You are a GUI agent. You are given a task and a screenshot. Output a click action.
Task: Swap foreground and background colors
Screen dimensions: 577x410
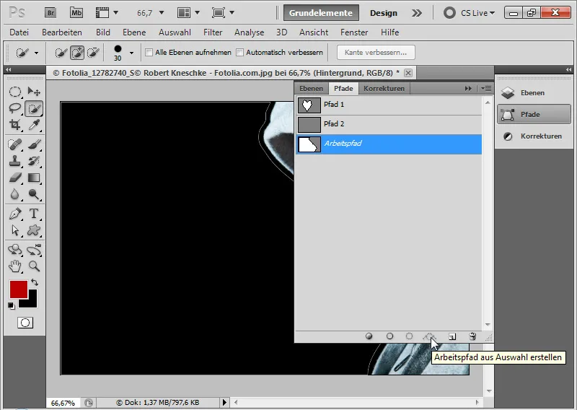pyautogui.click(x=35, y=282)
